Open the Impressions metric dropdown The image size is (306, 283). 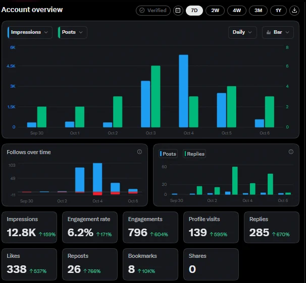point(30,32)
